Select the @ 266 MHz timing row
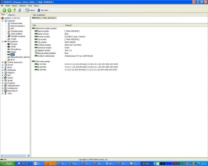The width and height of the screenshot is (208, 166). (x=76, y=67)
